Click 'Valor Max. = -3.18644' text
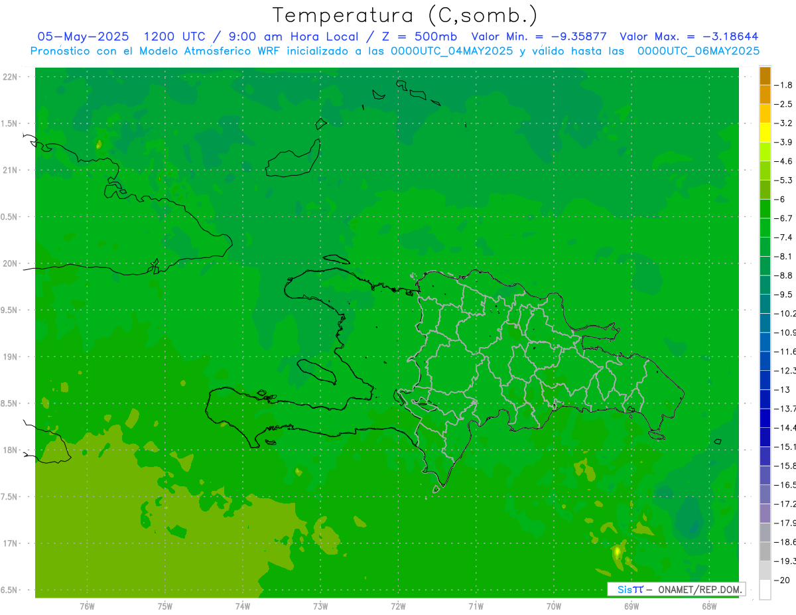Viewport: 796px width, 615px height. [x=689, y=36]
